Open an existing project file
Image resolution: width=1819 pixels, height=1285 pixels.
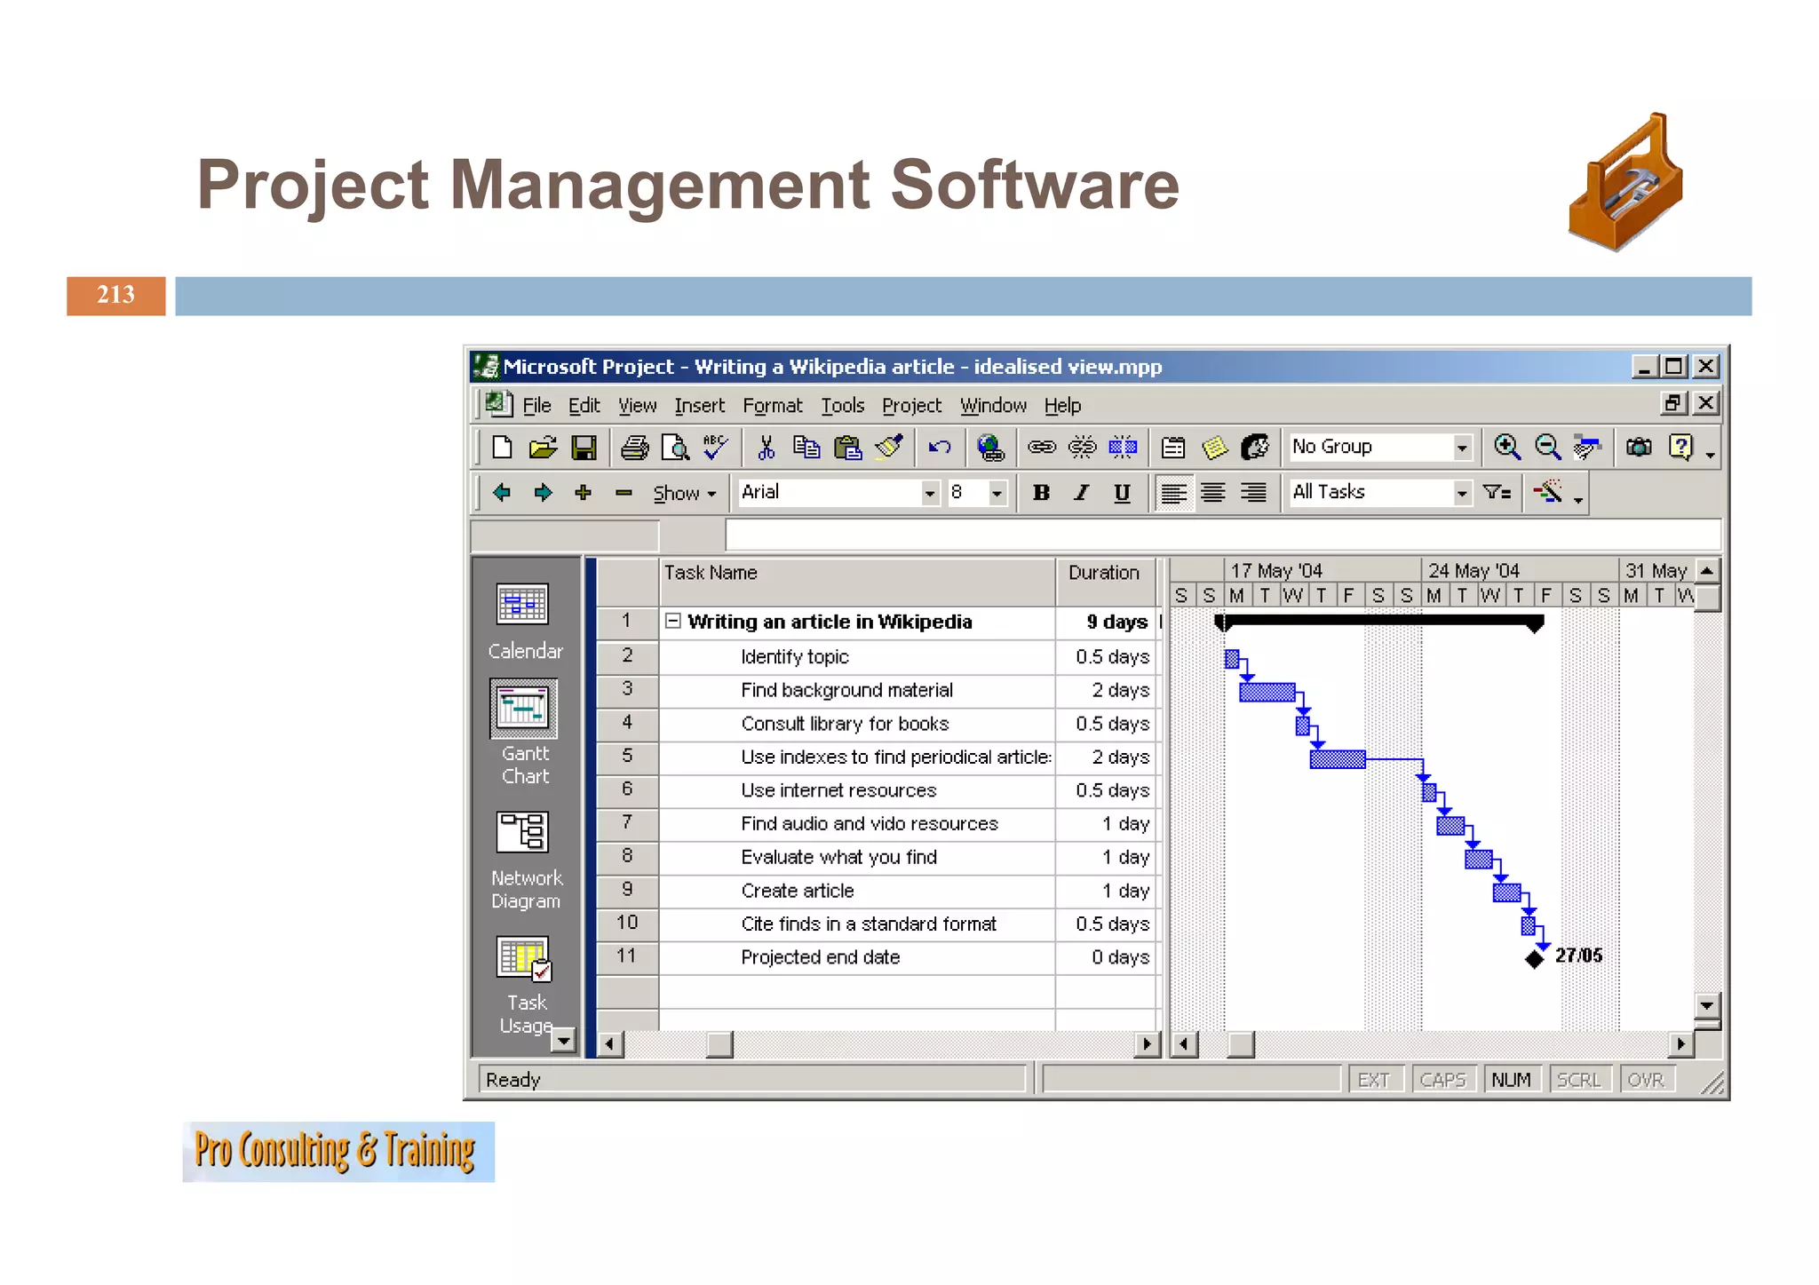click(x=543, y=447)
